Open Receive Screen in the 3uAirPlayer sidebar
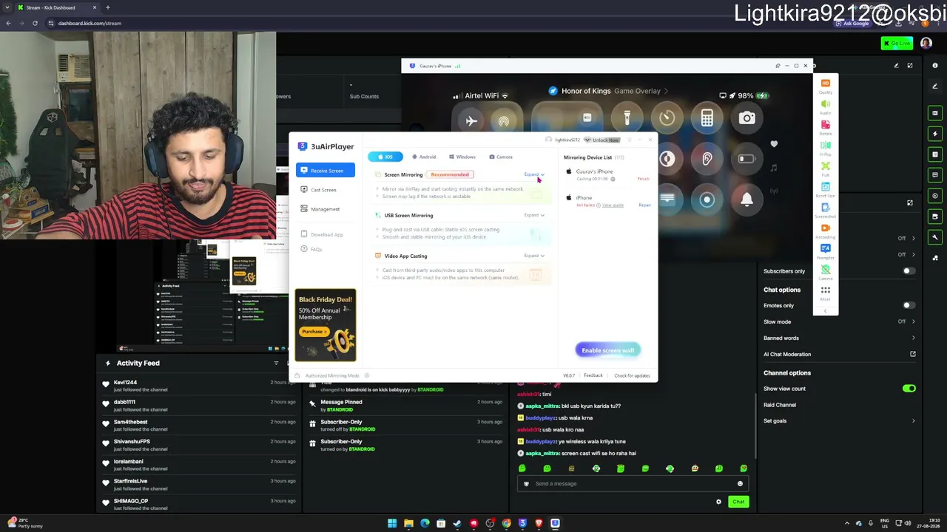This screenshot has width=947, height=532. tap(326, 171)
